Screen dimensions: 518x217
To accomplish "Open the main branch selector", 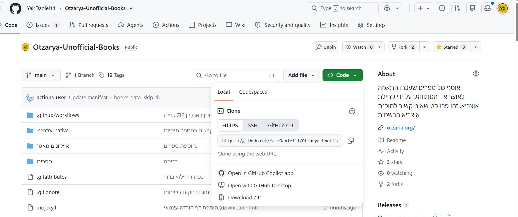I will pyautogui.click(x=41, y=75).
